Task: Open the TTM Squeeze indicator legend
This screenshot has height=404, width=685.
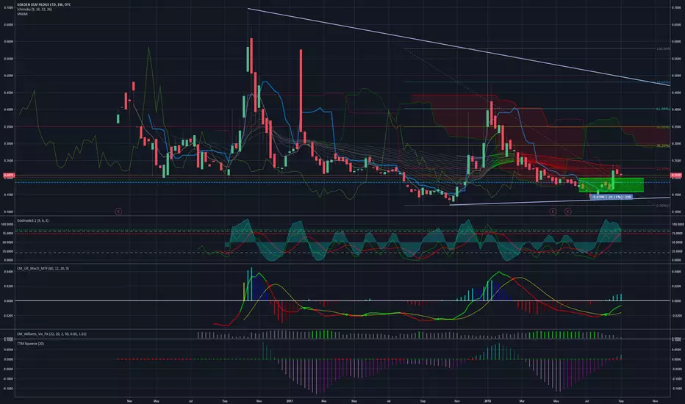Action: coord(30,344)
